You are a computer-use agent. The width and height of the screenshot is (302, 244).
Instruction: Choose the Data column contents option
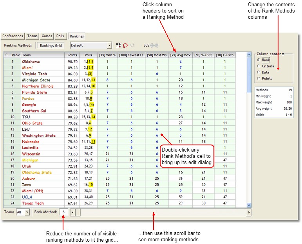(x=259, y=72)
